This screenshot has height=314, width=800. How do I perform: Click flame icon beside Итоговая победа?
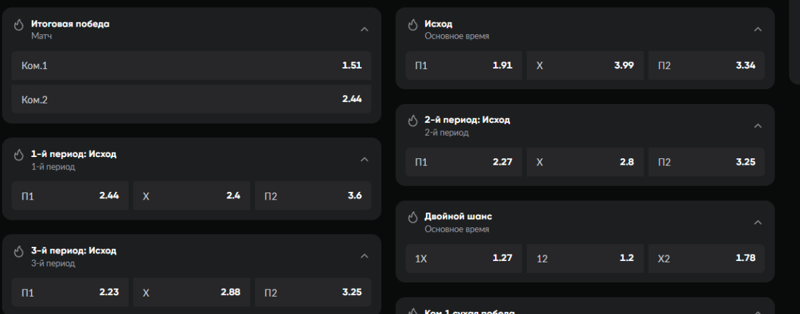[x=19, y=25]
